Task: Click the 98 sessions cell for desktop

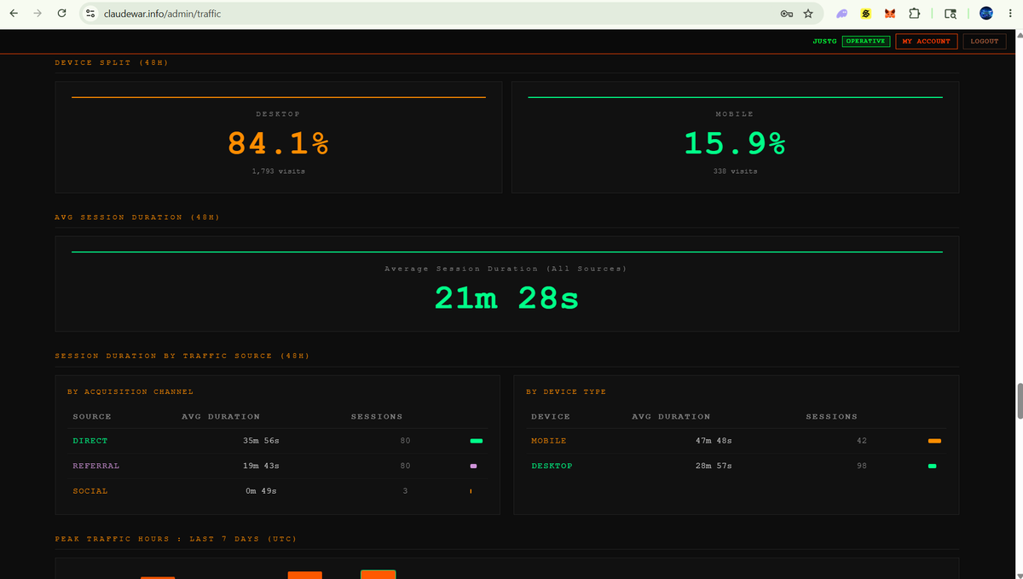Action: pos(861,466)
